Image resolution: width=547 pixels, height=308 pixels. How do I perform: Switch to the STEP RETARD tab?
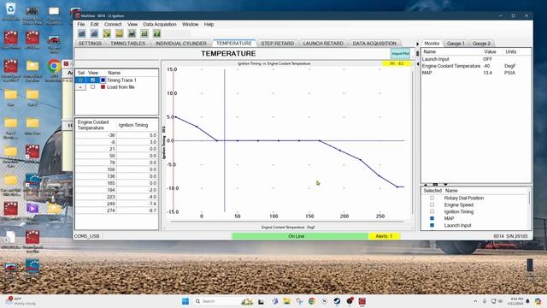[277, 44]
